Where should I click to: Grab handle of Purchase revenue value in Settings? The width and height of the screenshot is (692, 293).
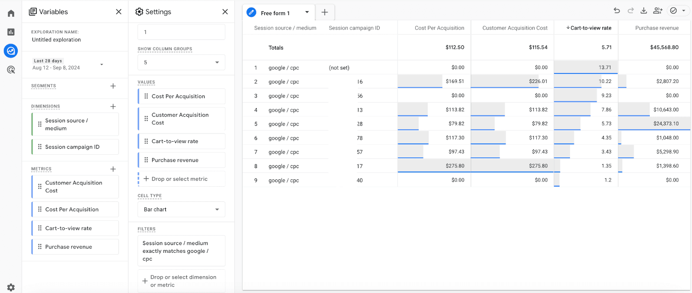point(146,160)
